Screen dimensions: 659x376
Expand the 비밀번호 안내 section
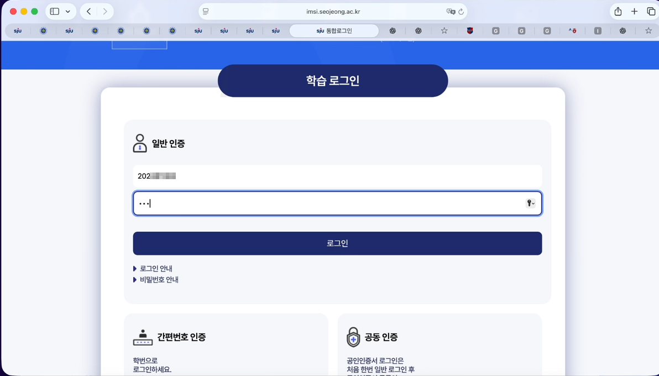point(158,280)
